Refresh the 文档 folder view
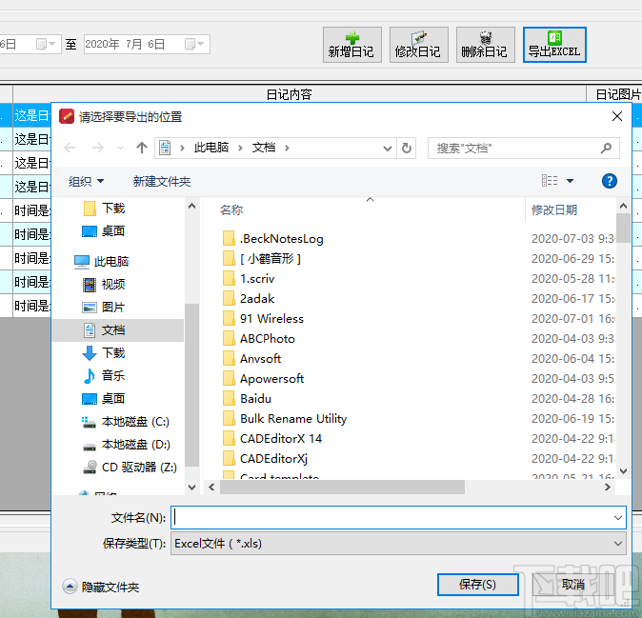This screenshot has height=618, width=642. (407, 148)
